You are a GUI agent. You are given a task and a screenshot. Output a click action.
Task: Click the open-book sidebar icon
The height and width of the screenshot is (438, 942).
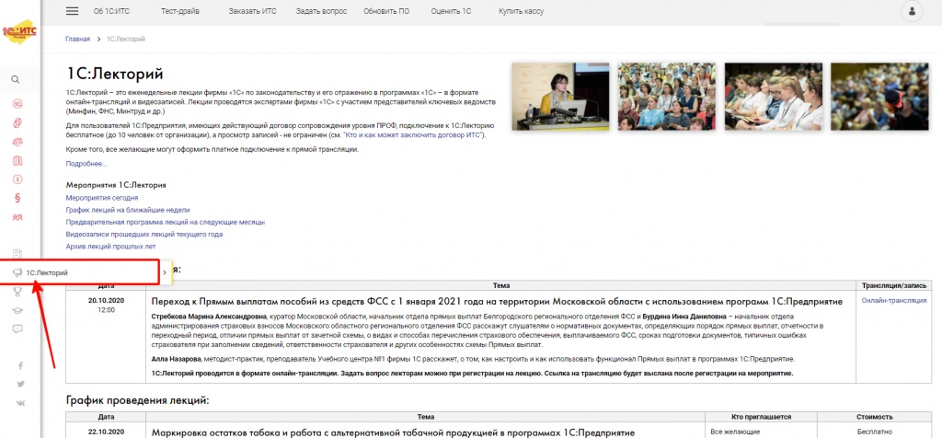coord(17,160)
